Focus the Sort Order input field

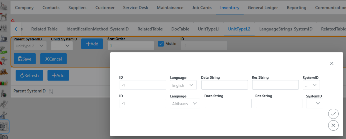(x=130, y=46)
